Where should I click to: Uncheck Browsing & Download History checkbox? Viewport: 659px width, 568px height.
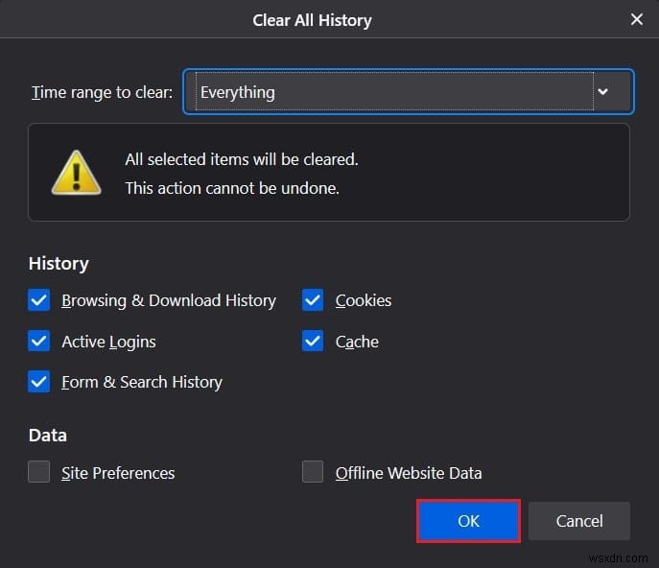[x=39, y=300]
